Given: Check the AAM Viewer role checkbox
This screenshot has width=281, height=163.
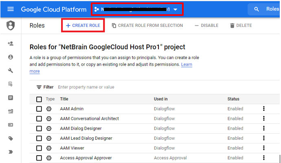Looking at the screenshot, I should [39, 148].
